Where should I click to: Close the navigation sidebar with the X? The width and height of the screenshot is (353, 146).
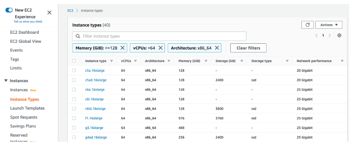[x=49, y=13]
